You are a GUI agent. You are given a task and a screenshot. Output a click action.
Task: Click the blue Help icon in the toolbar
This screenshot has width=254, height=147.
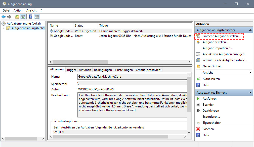pyautogui.click(x=30, y=17)
